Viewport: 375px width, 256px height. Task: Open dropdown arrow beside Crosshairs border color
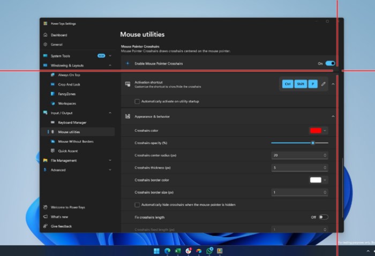tap(325, 180)
